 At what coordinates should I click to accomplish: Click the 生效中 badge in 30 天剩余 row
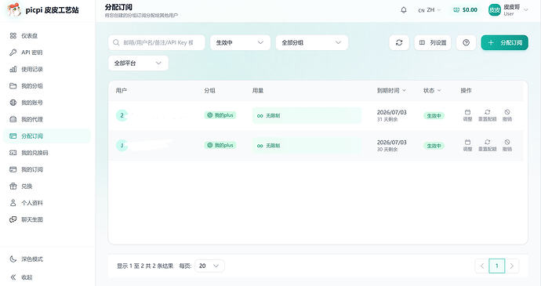434,146
